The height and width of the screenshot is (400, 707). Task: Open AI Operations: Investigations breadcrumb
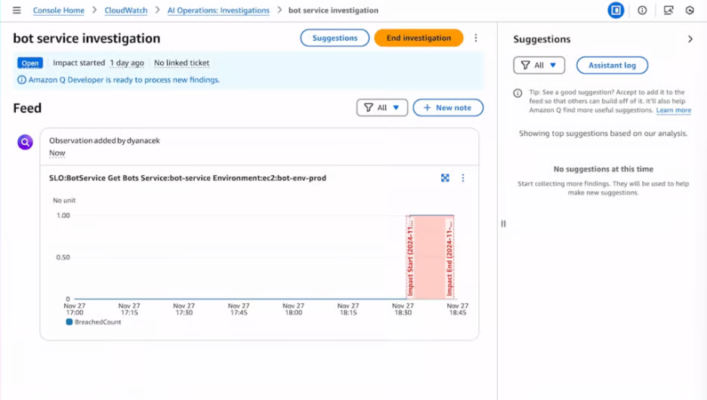pyautogui.click(x=218, y=11)
